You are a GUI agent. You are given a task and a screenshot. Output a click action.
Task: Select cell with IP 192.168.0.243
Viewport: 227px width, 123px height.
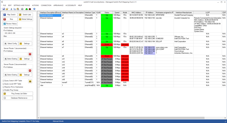point(150,15)
